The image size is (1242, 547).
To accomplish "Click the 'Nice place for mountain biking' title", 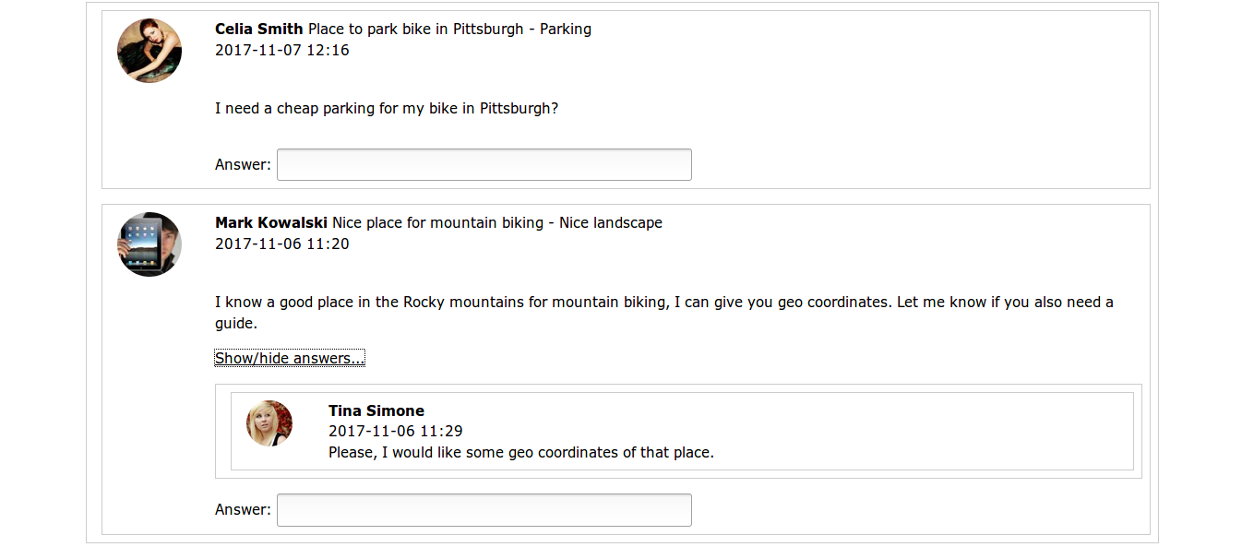I will point(437,222).
